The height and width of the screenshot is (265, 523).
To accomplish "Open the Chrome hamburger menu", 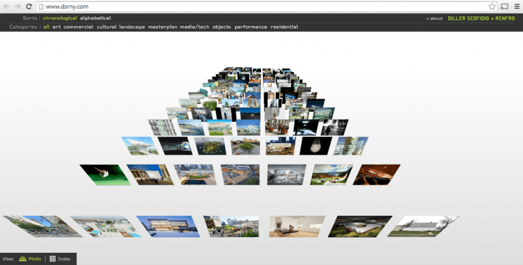I will coord(516,7).
